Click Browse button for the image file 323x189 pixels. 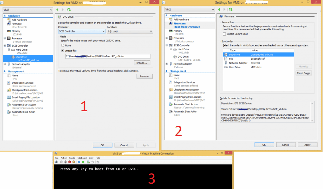(142, 63)
